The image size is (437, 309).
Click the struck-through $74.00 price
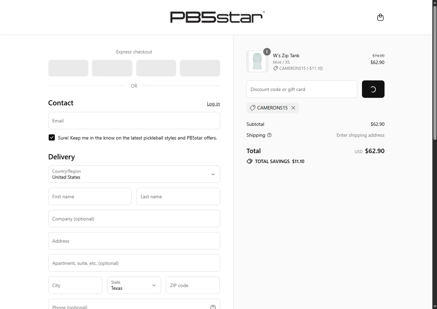point(378,56)
